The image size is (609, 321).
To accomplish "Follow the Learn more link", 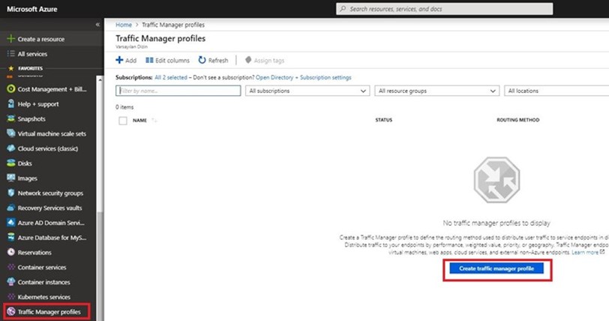I will tap(585, 252).
